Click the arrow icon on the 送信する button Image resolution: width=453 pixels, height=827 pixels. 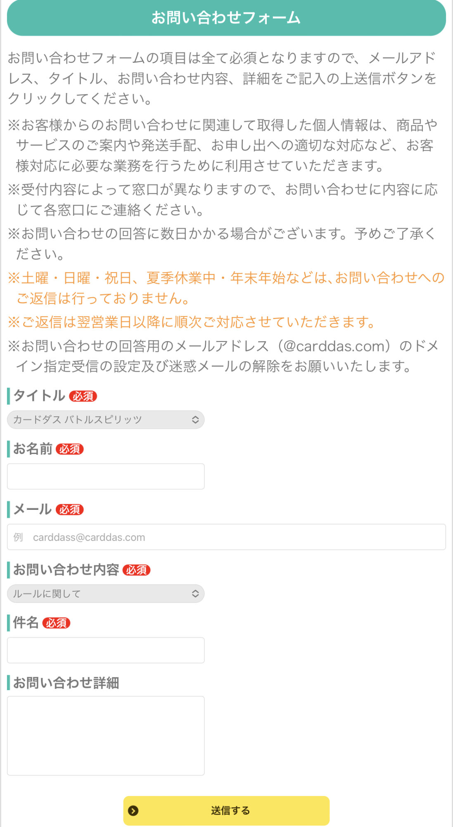click(133, 810)
